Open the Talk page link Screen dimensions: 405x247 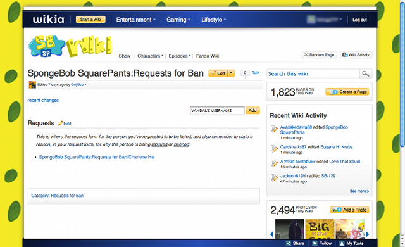256,73
